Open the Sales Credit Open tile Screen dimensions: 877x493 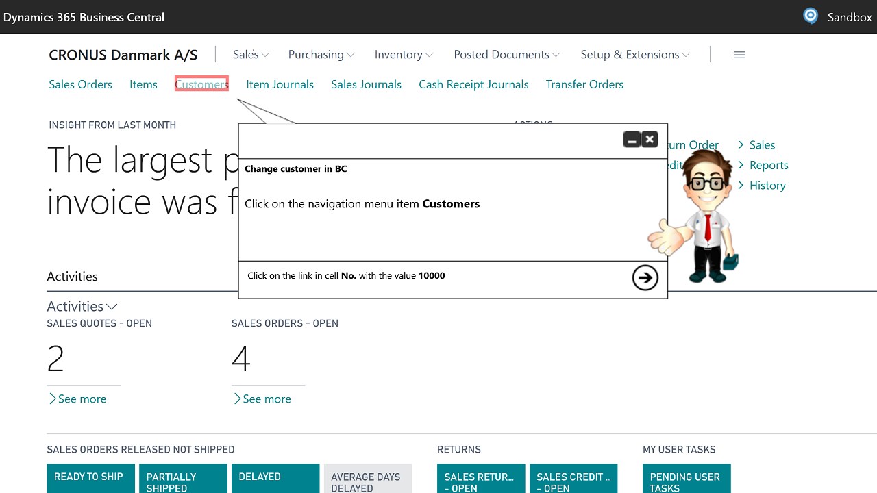click(x=573, y=479)
